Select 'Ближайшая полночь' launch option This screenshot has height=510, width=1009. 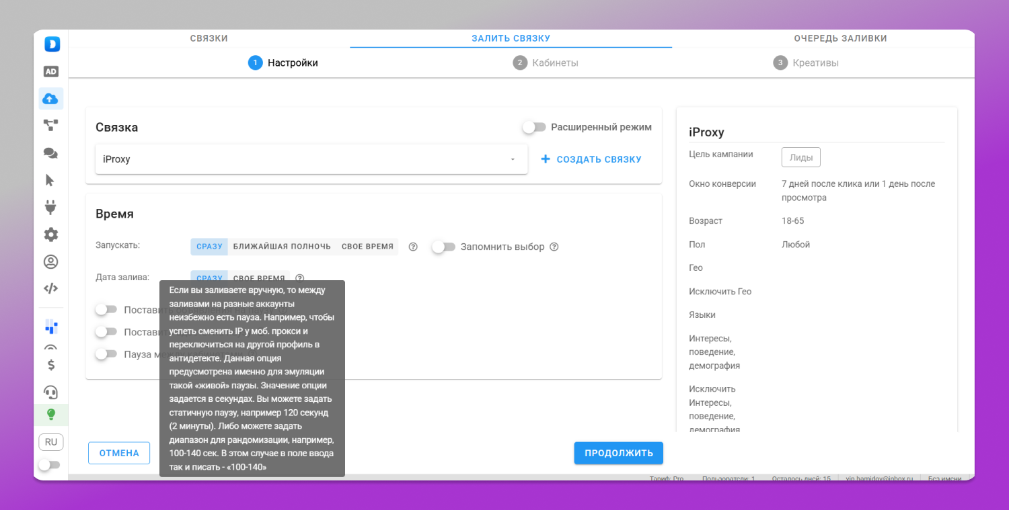click(x=282, y=247)
